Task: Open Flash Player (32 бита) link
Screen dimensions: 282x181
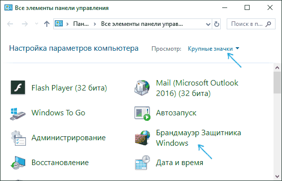Action: 69,88
